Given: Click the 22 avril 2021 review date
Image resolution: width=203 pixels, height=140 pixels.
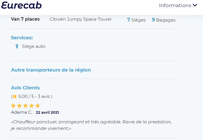Looking at the screenshot, I should pos(47,112).
